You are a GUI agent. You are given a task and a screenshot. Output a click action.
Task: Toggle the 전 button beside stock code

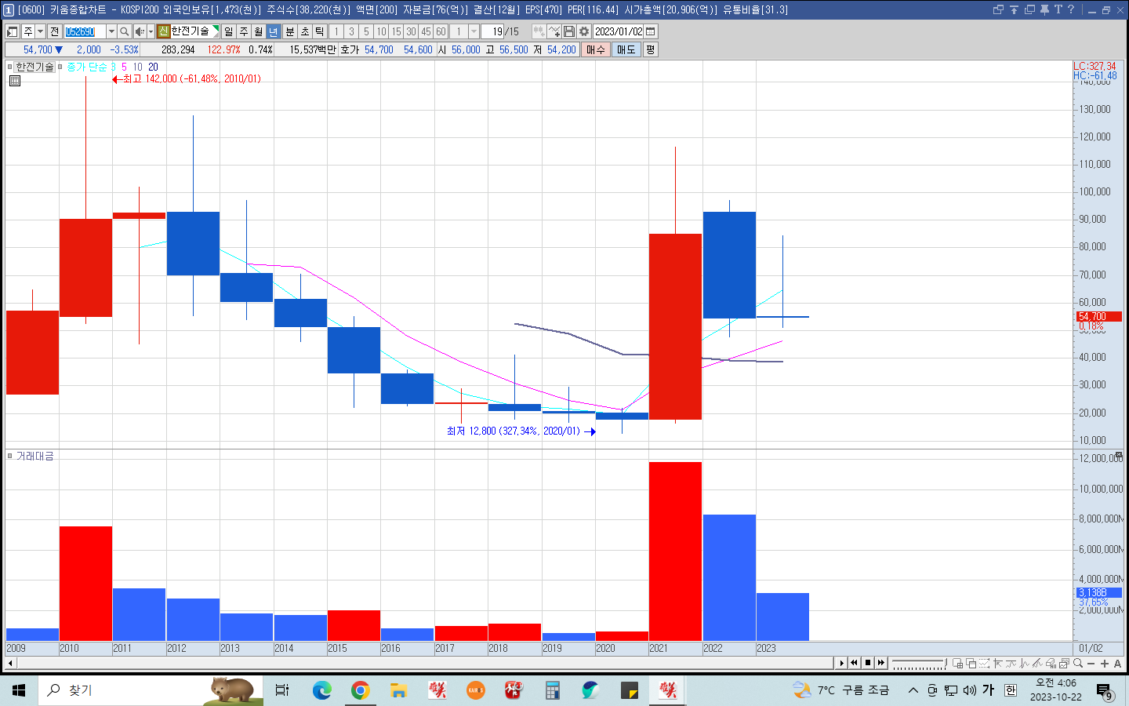[54, 31]
